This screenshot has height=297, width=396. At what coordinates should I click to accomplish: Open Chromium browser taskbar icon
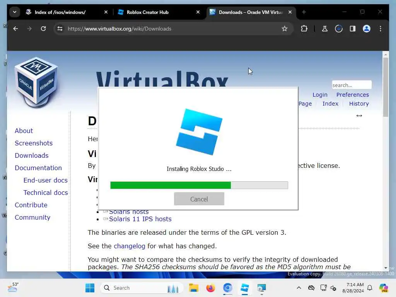coord(227,288)
